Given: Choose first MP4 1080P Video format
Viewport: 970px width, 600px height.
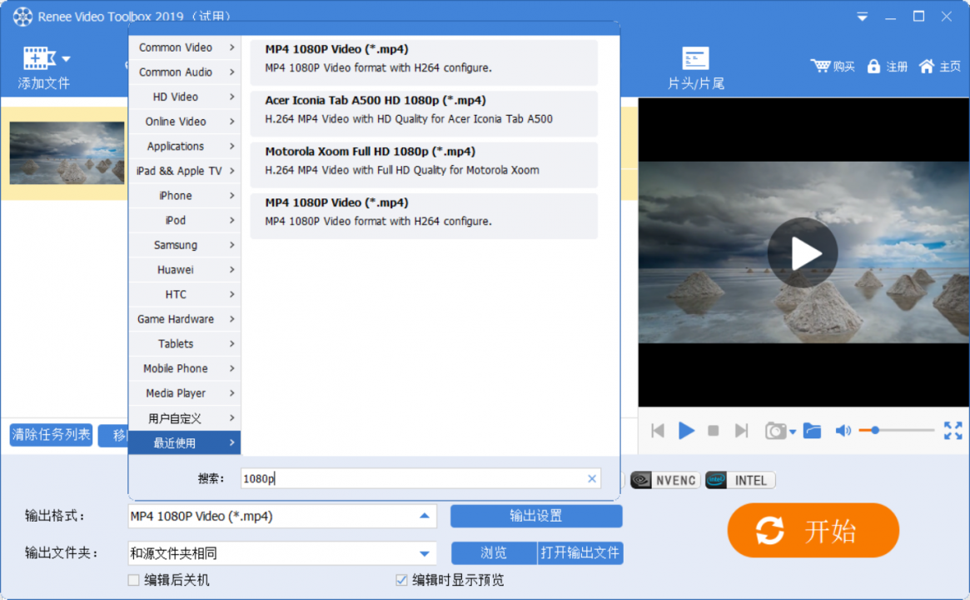Looking at the screenshot, I should (424, 62).
